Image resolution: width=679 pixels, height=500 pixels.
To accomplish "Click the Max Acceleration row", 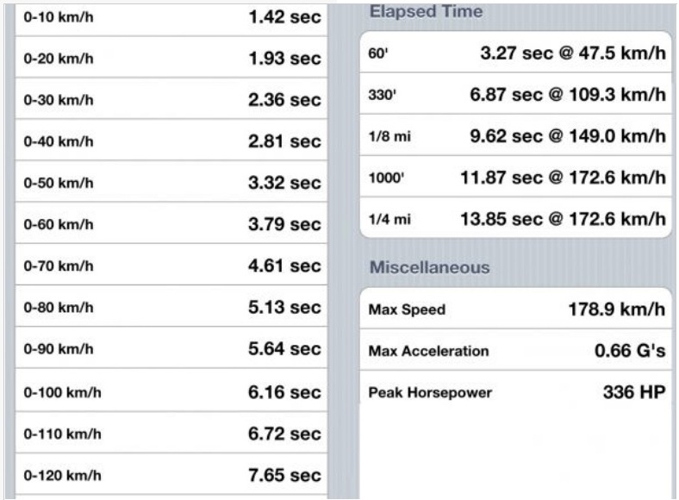I will pos(515,350).
